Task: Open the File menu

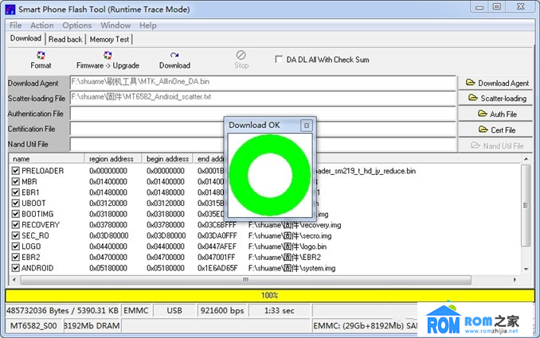Action: tap(16, 25)
